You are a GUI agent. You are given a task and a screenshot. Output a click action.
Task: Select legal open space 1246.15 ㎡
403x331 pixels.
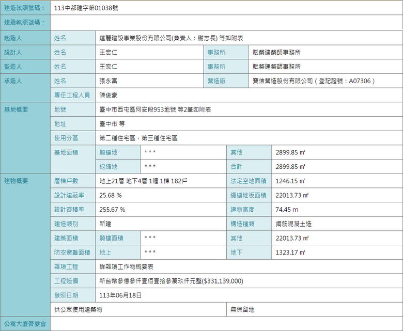click(x=290, y=181)
